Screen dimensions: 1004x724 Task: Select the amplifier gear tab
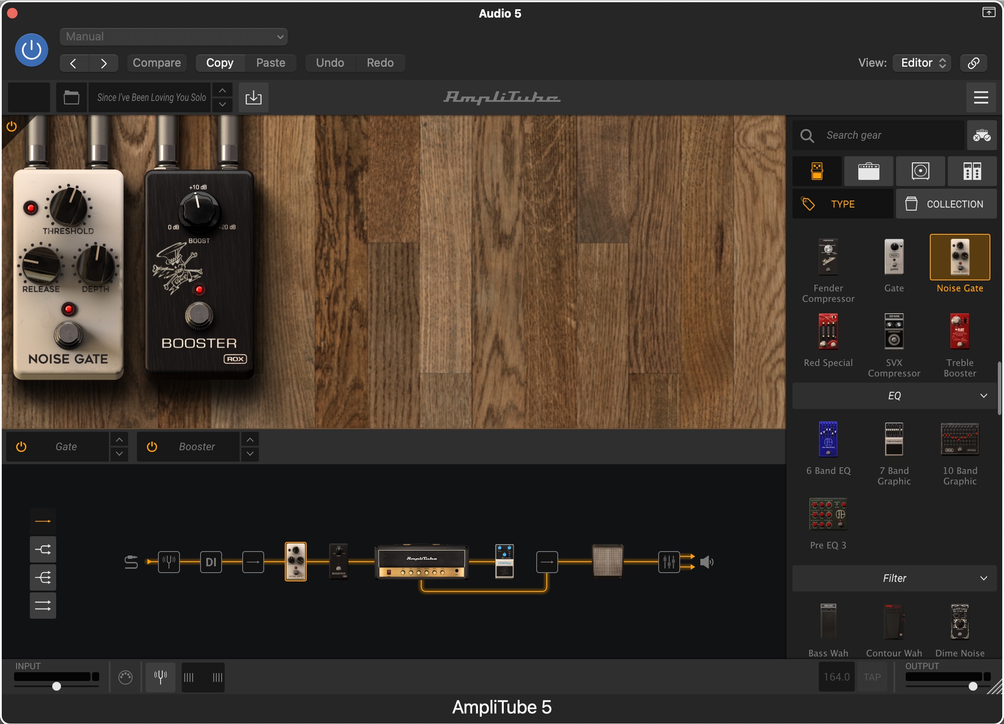[x=868, y=171]
